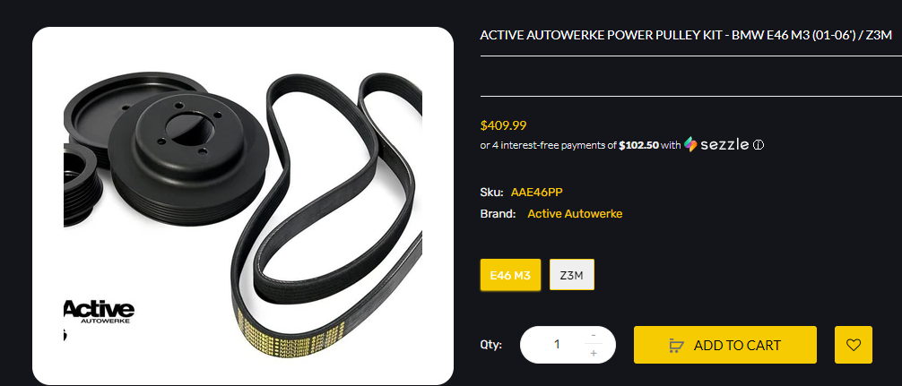The height and width of the screenshot is (386, 902).
Task: Click the small ribbed pulley at image edge
Action: tap(82, 184)
